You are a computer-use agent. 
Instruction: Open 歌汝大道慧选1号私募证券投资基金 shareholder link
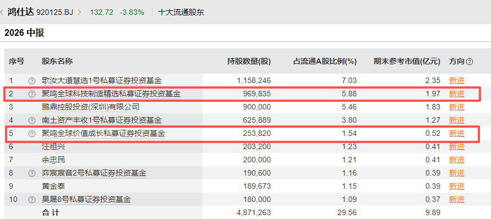click(x=102, y=81)
